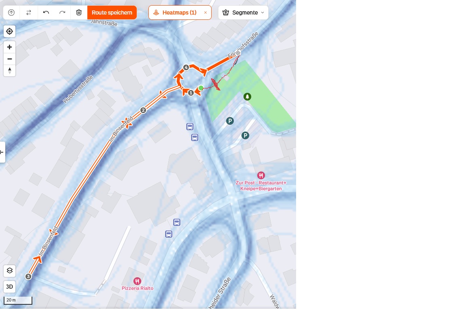Open the Pizzeria Rialto map marker
The image size is (466, 310).
pos(137,281)
